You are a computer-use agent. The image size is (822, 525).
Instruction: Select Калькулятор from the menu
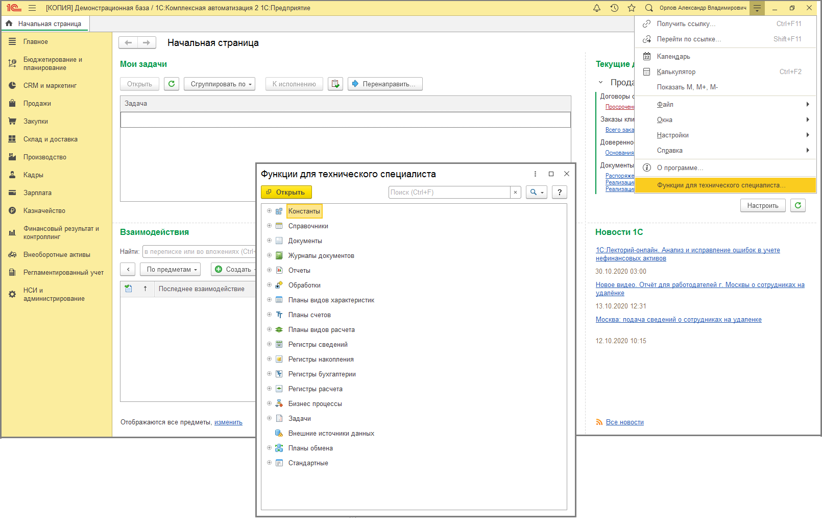tap(676, 72)
